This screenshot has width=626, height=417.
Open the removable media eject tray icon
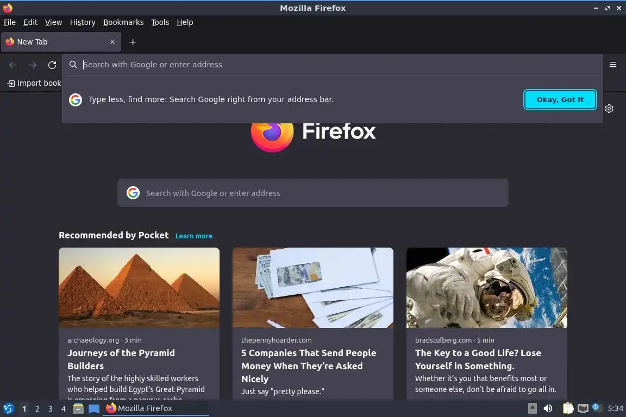click(x=532, y=408)
